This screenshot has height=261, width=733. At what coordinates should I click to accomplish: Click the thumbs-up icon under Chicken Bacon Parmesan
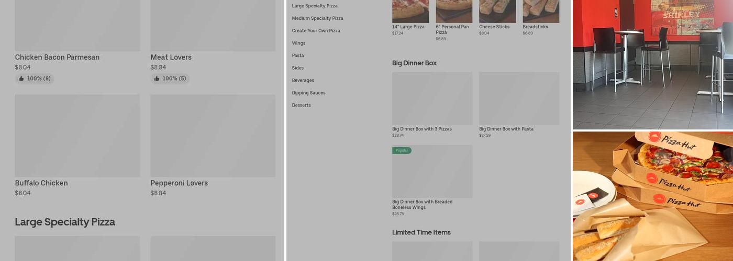tap(21, 79)
